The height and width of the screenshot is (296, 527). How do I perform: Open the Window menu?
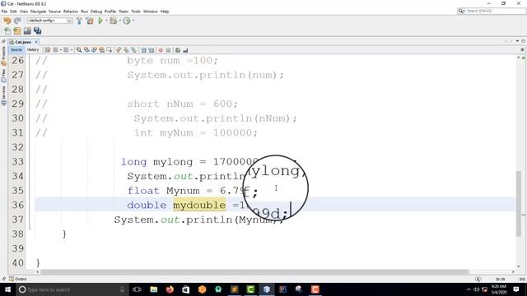coord(150,12)
